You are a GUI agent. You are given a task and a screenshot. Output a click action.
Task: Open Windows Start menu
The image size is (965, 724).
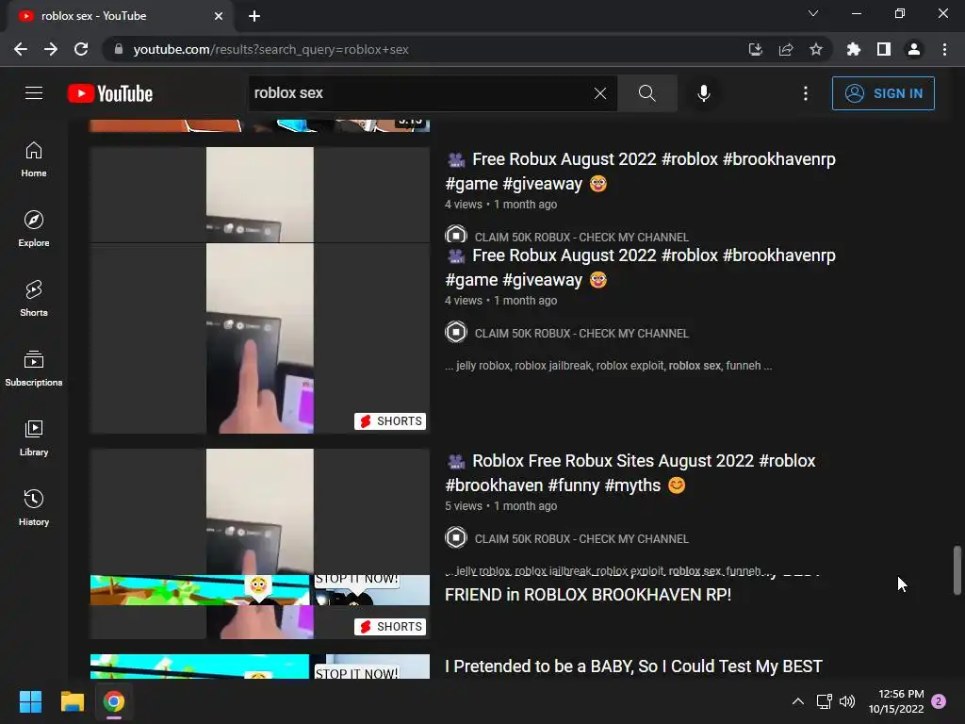[30, 701]
